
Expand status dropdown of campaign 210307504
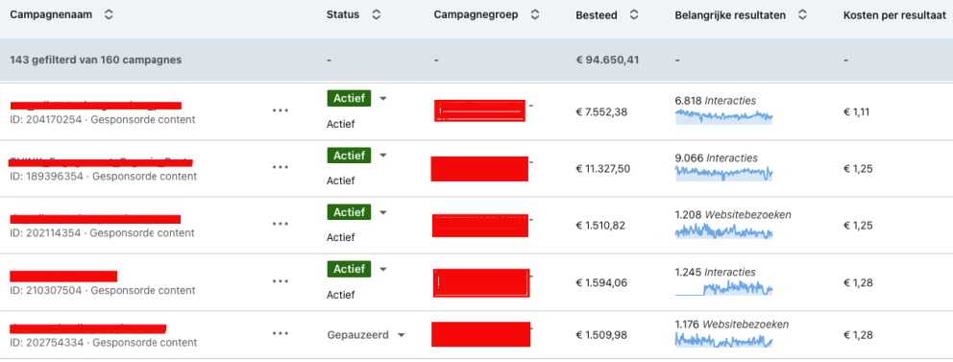tap(383, 269)
